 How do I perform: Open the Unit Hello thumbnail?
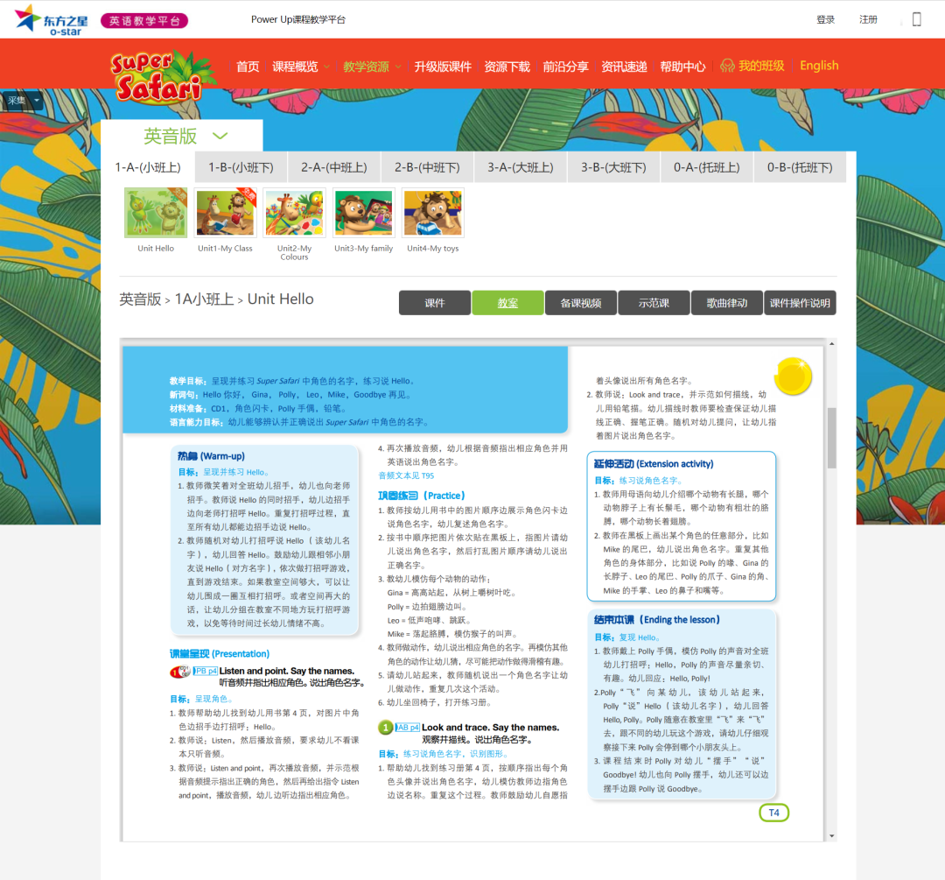point(156,214)
